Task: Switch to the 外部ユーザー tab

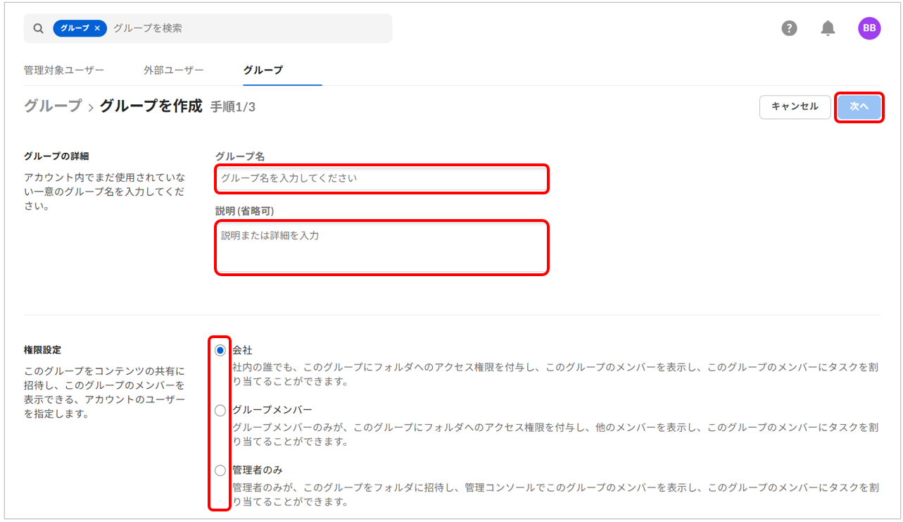Action: coord(173,70)
